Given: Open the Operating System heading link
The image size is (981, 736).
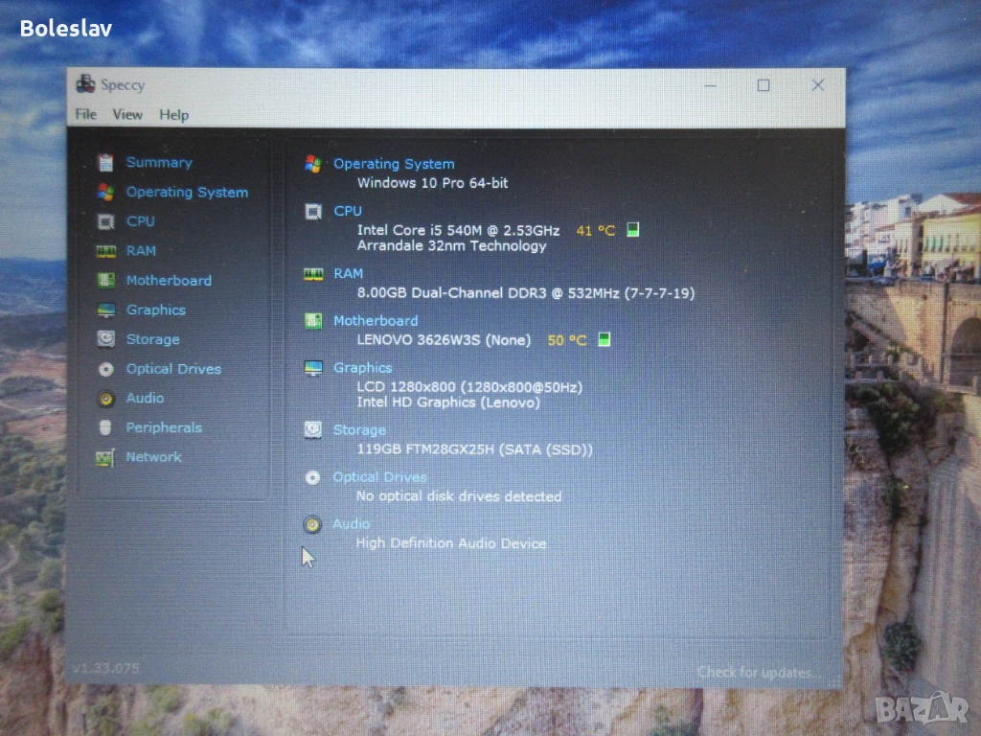Looking at the screenshot, I should [x=394, y=164].
